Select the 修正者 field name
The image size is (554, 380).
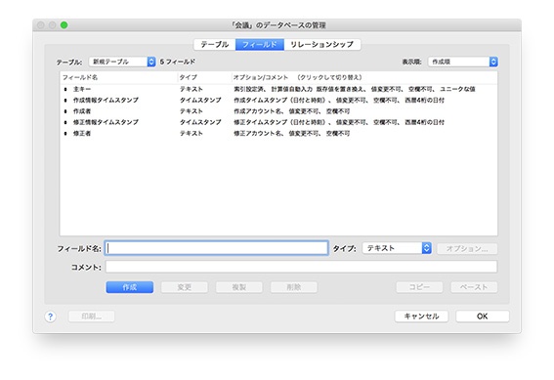click(x=82, y=134)
